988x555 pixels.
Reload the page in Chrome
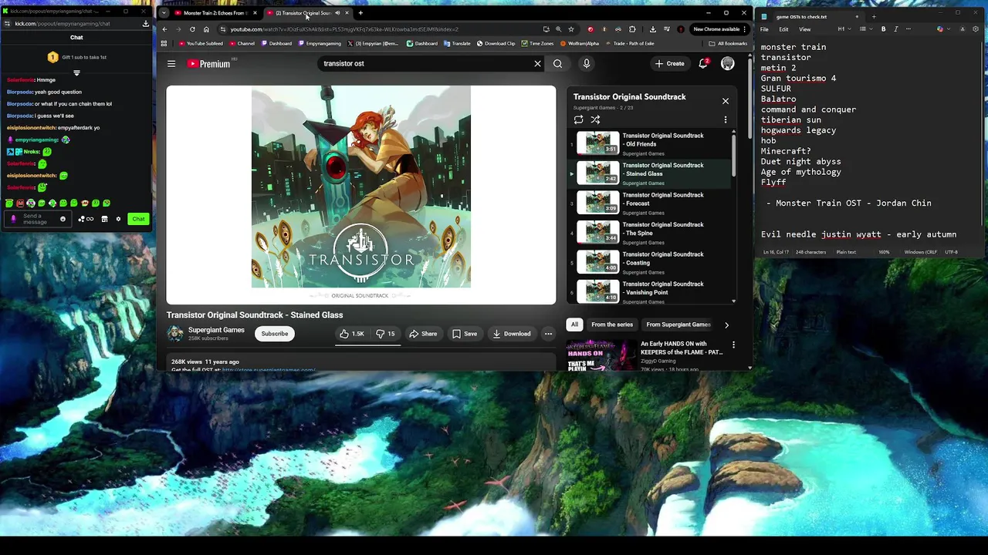click(x=192, y=29)
